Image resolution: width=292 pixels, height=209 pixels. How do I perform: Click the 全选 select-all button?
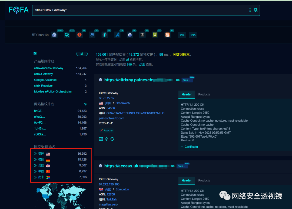193,35
